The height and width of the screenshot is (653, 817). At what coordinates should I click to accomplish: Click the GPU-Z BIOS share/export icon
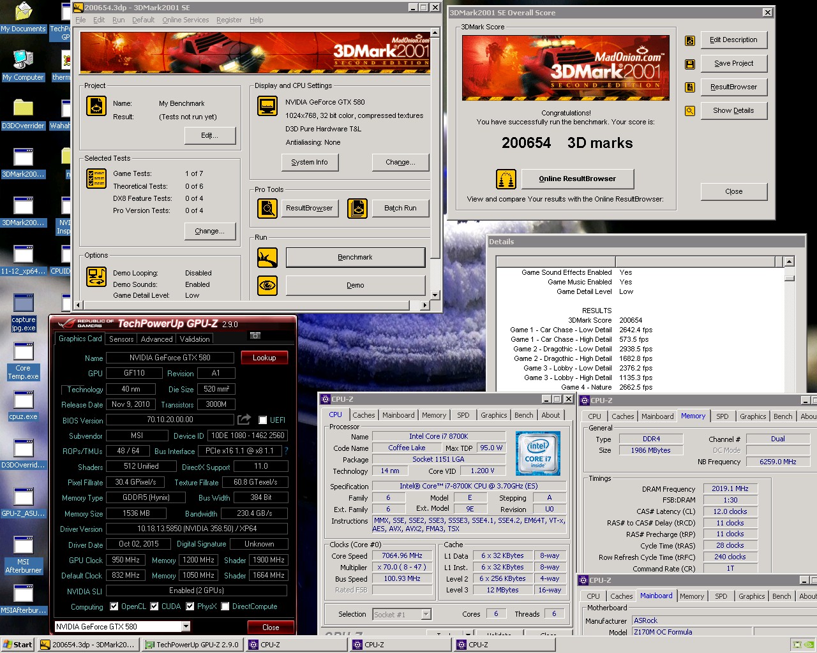pos(244,420)
